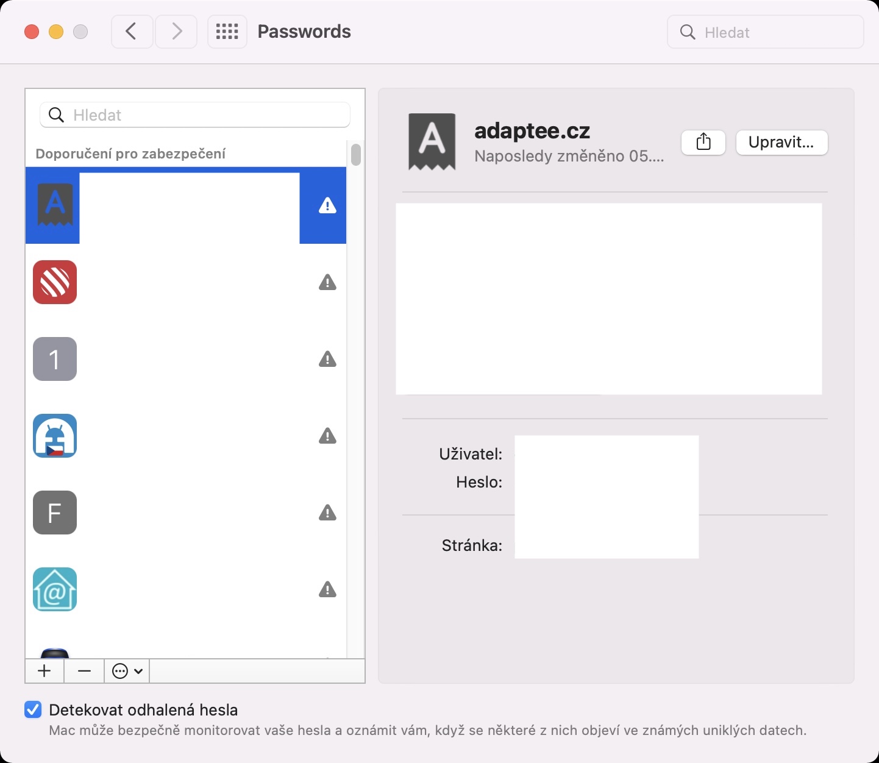Click the large adaptee.cz A icon in details

tap(432, 141)
